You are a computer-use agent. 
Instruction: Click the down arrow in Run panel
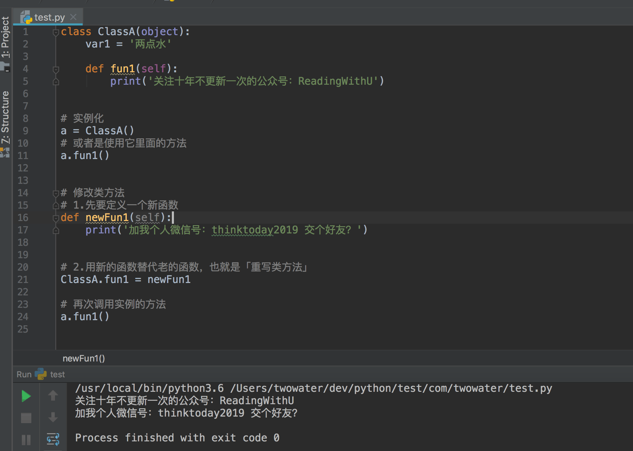[x=53, y=418]
